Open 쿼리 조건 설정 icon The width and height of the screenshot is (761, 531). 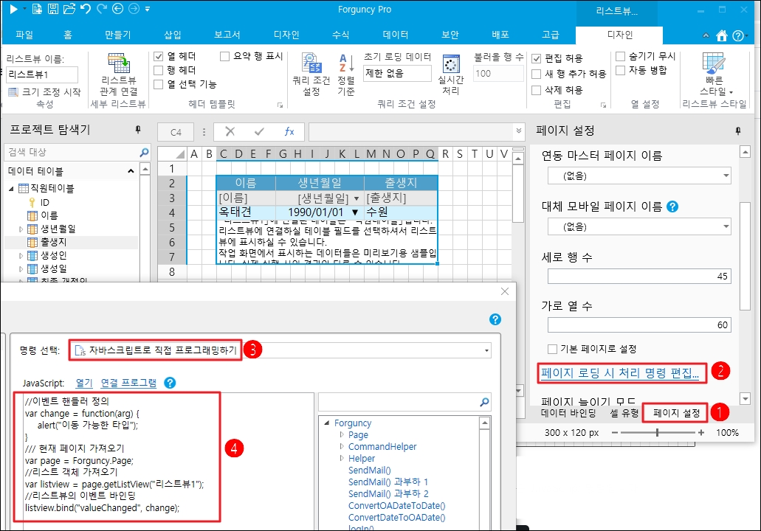(311, 75)
